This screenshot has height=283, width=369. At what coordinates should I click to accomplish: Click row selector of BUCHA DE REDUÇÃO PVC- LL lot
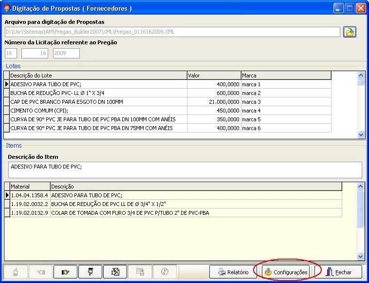click(x=7, y=93)
